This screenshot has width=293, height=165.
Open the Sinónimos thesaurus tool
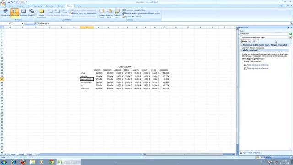[23, 12]
